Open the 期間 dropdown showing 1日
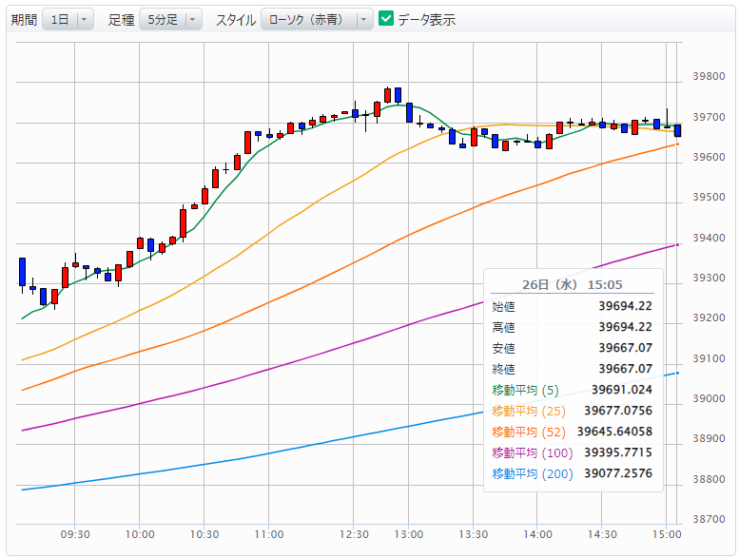The image size is (739, 558). (68, 19)
